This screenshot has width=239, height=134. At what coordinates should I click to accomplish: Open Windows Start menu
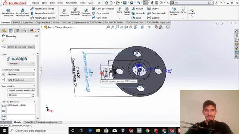tap(4, 131)
